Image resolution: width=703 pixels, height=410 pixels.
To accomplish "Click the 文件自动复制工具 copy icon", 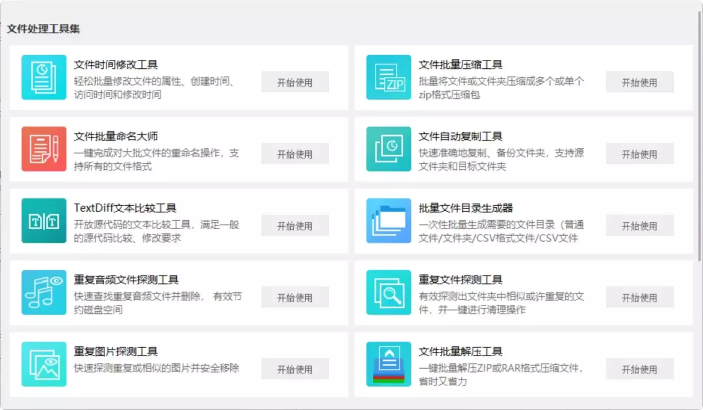I will point(388,149).
